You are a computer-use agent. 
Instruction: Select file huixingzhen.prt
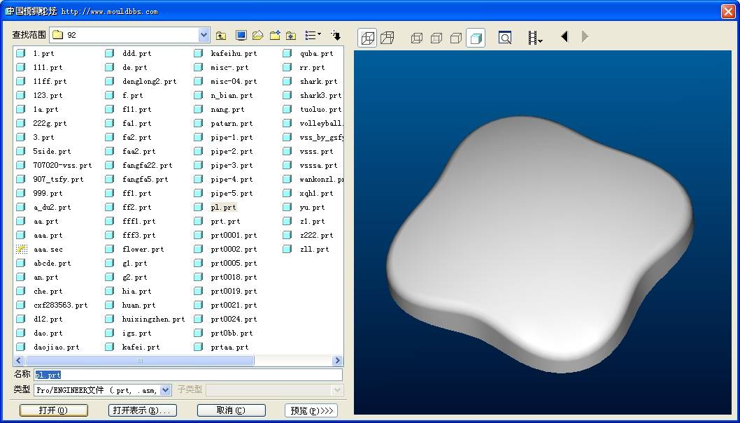click(x=153, y=320)
